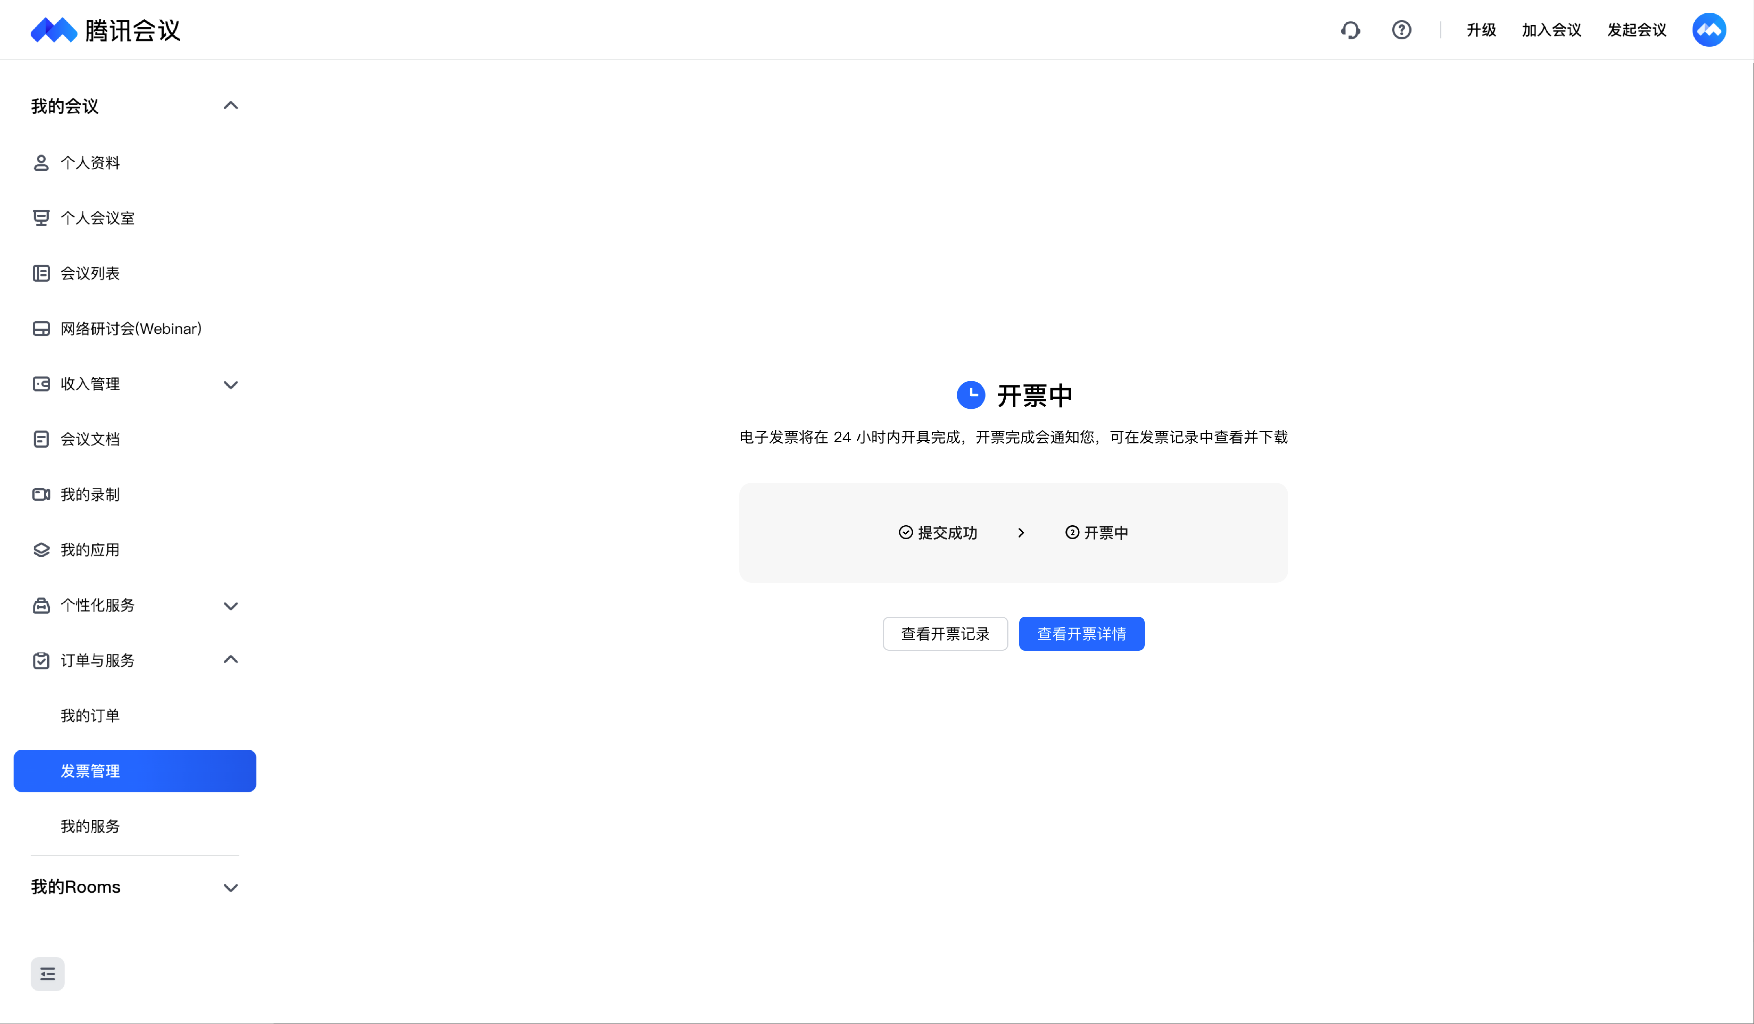Screen dimensions: 1754x1024
Task: Click the 个人会议室 presentation icon
Action: tap(41, 218)
